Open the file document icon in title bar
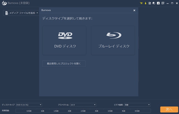Screen dimensions: 179x114 150,3
